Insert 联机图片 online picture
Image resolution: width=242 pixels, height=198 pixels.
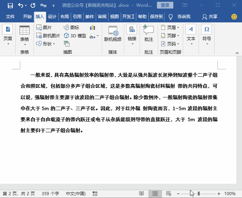click(48, 36)
